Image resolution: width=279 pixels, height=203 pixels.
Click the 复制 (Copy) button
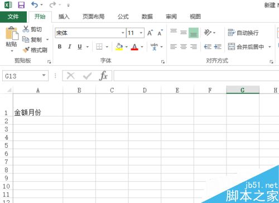point(32,39)
